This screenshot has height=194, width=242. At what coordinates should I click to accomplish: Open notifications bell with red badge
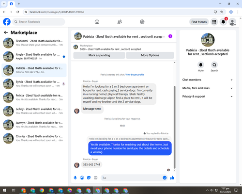tap(223, 22)
